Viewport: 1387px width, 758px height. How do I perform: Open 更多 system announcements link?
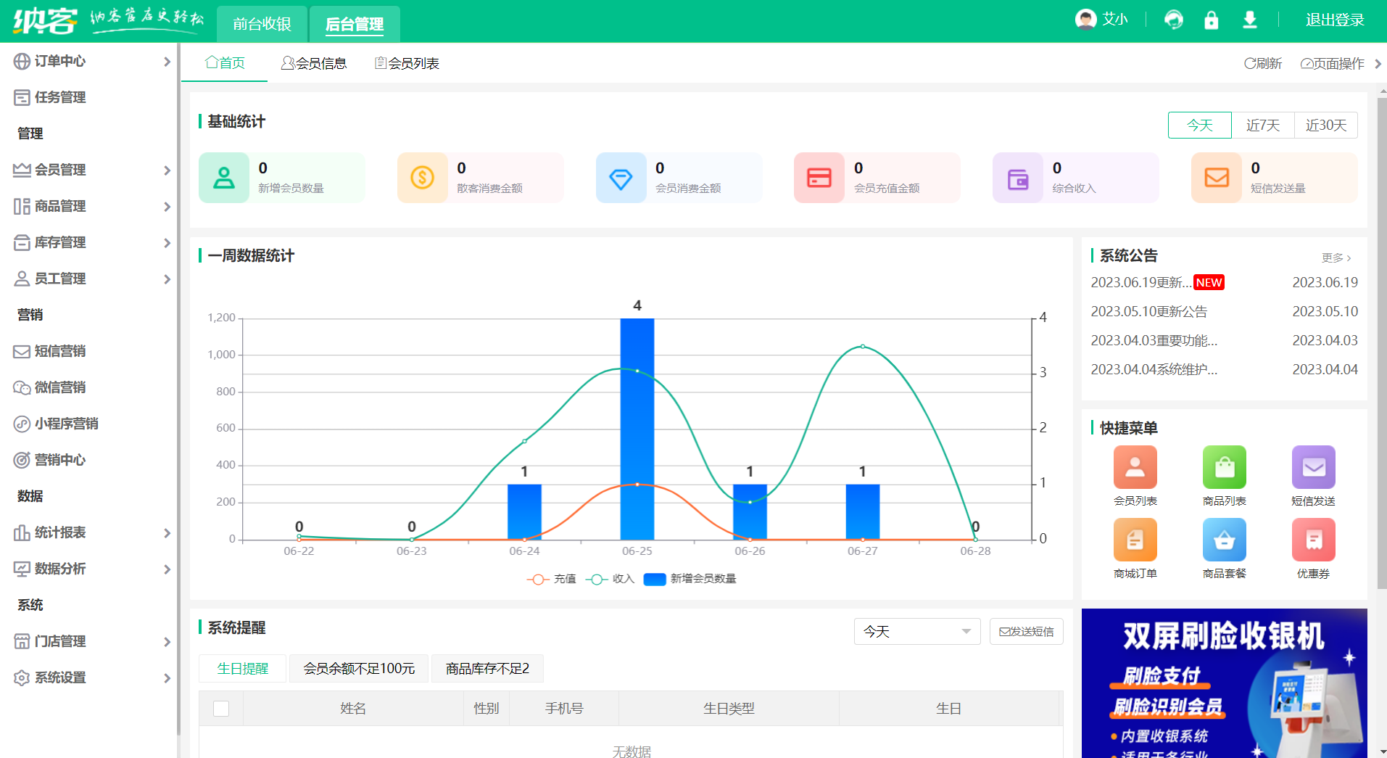(1336, 258)
